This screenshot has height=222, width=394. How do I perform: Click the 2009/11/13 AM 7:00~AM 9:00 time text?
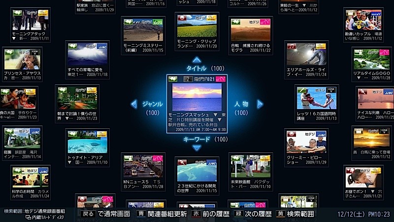[201, 130]
